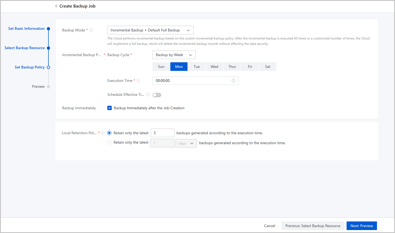Click the Select Backup Resource step marker
395x233 pixels.
pos(48,48)
